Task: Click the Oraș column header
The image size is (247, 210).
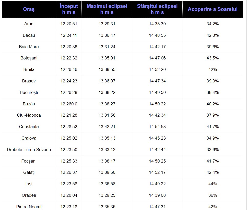Action: [29, 9]
